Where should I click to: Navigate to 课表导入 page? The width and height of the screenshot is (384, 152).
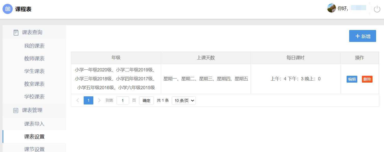click(34, 124)
